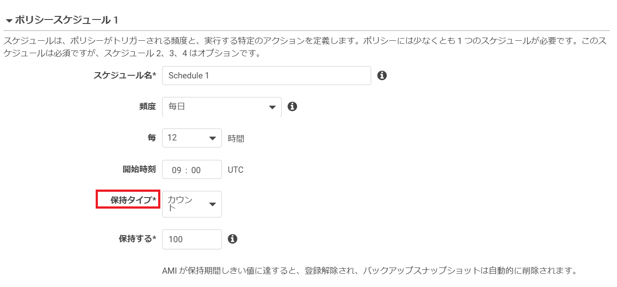Click the 時間 unit text after interval dropdown

[236, 139]
